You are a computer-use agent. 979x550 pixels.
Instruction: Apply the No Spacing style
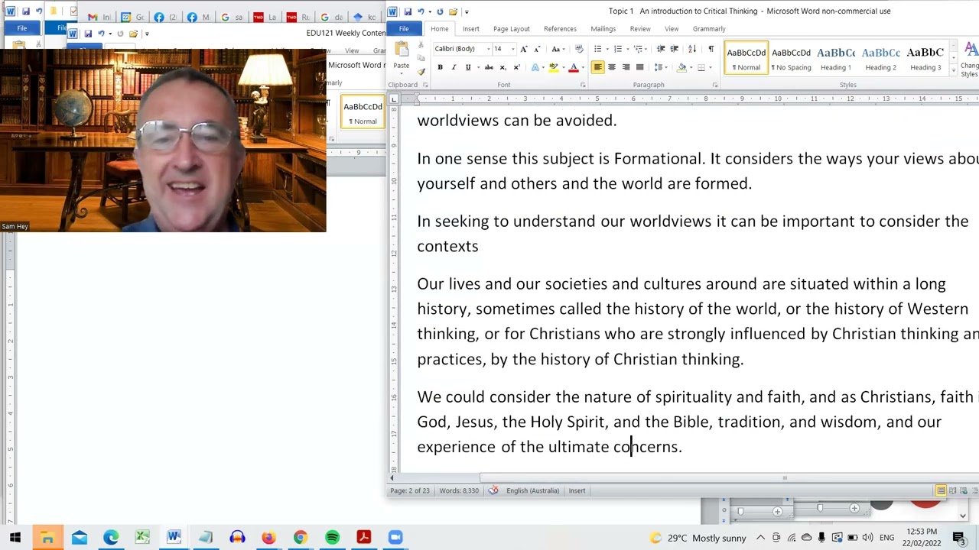[791, 59]
